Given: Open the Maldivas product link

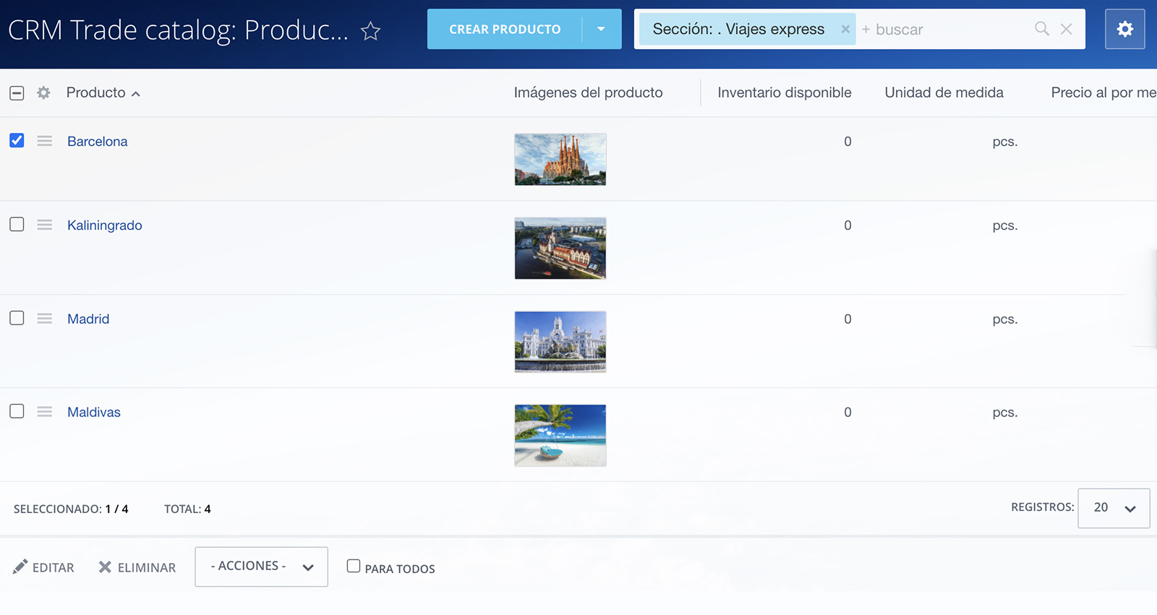Looking at the screenshot, I should point(94,412).
